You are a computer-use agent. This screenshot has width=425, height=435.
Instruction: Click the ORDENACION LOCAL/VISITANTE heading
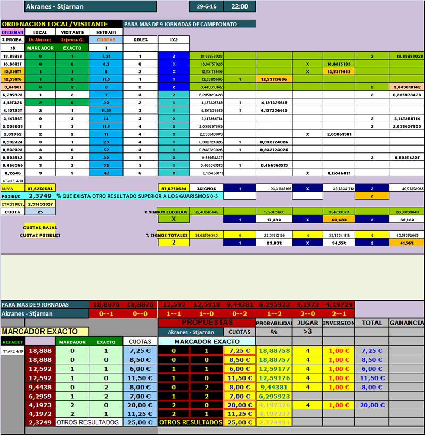pyautogui.click(x=62, y=24)
